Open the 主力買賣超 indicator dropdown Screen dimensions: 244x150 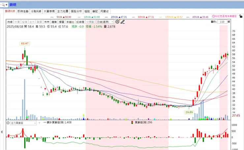coord(23,123)
